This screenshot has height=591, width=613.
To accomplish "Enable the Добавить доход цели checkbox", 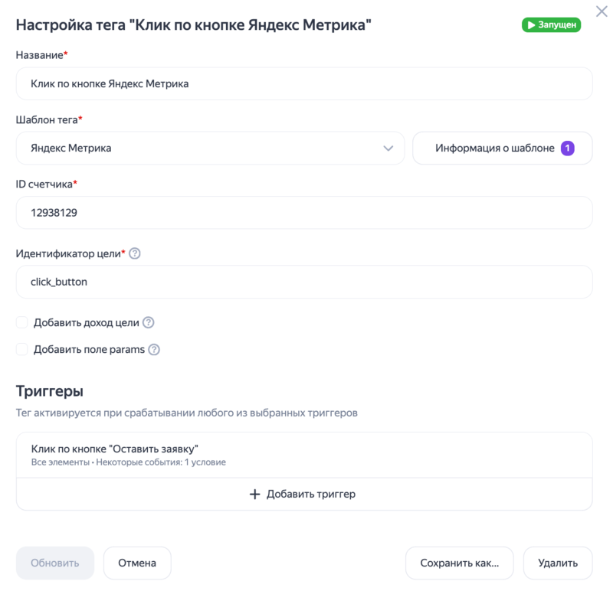I will point(22,323).
